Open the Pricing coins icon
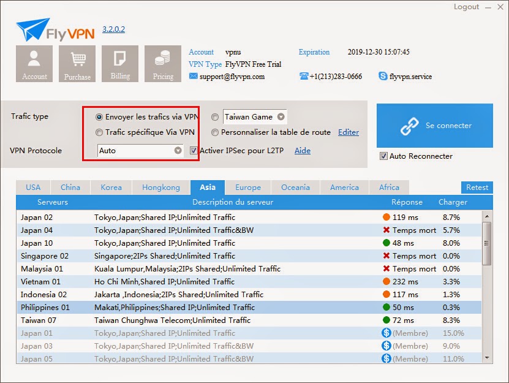 (x=163, y=64)
